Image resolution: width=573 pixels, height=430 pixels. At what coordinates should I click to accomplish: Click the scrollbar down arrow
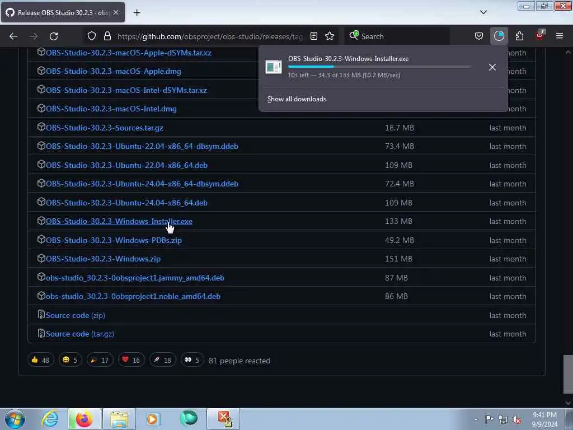click(x=568, y=403)
